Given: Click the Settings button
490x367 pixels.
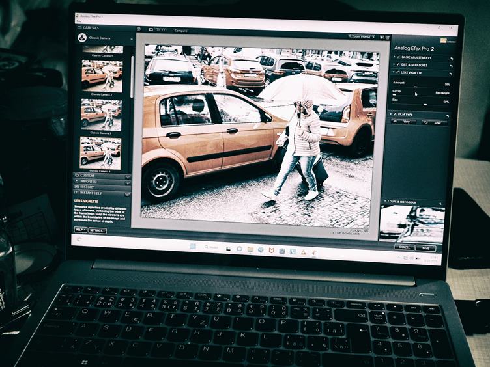Looking at the screenshot, I should (98, 230).
